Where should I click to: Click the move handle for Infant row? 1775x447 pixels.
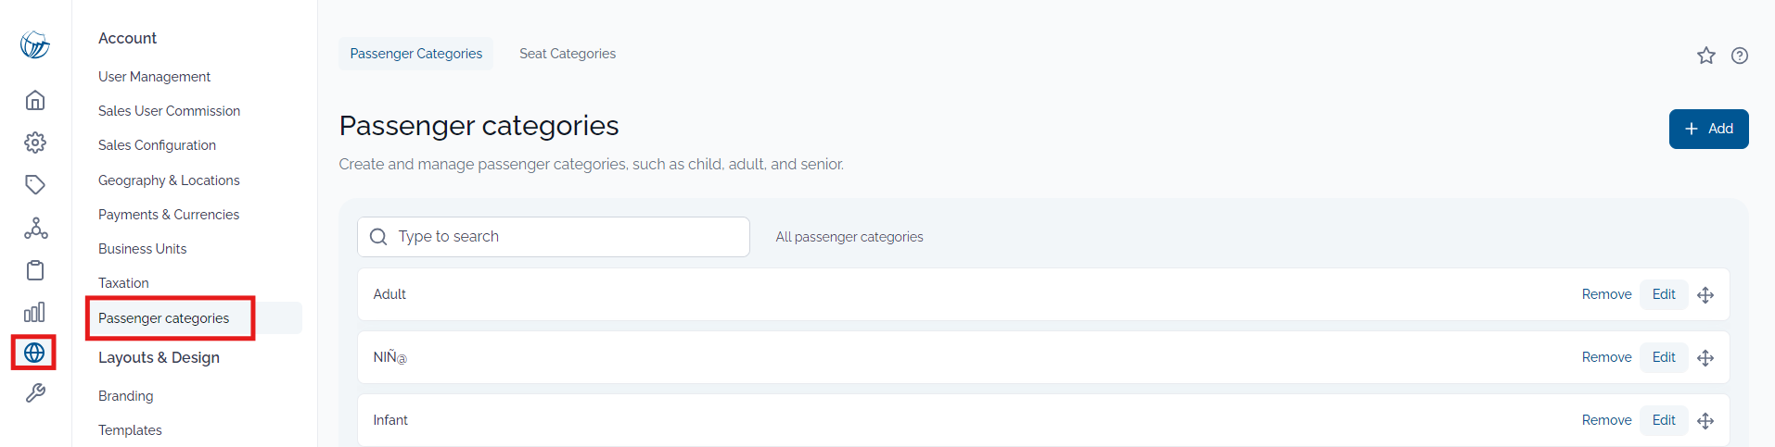click(1705, 421)
